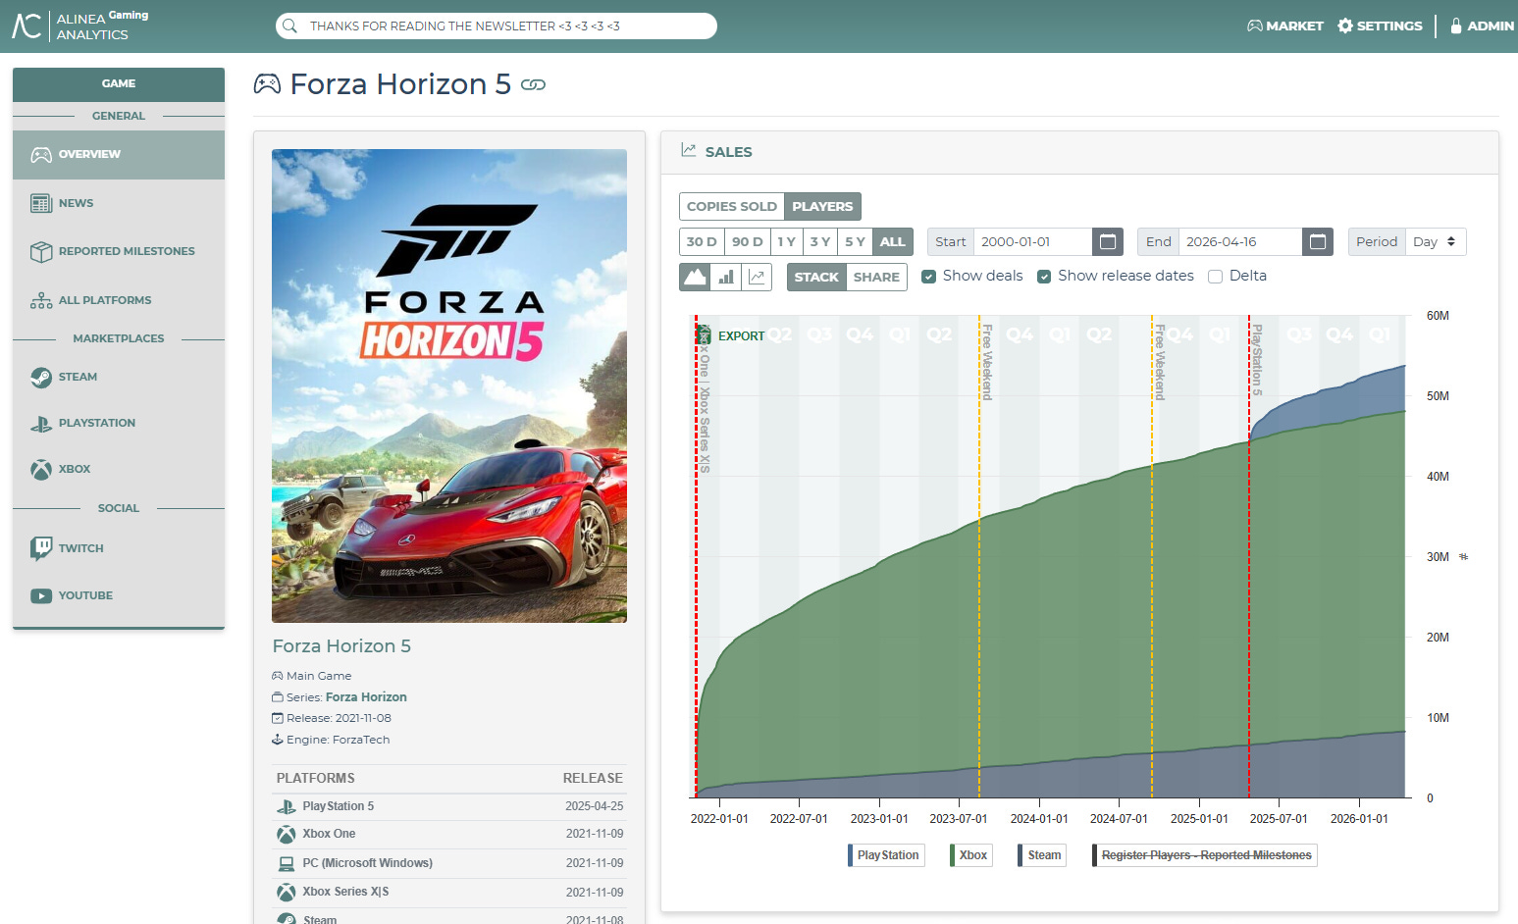Select the 30 D time range
1518x924 pixels.
(x=702, y=241)
